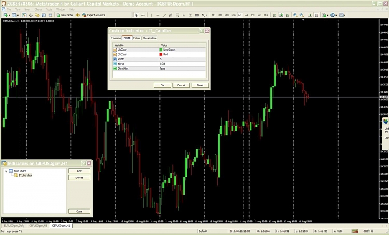Set timeframe to M15

coord(227,15)
